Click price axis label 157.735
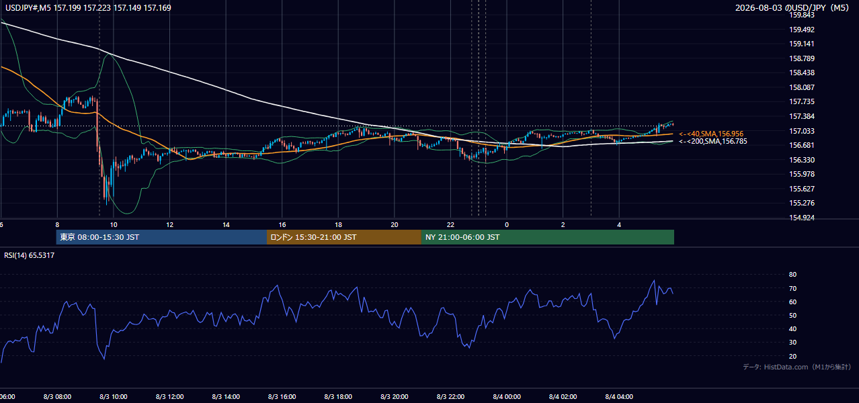 coord(803,101)
